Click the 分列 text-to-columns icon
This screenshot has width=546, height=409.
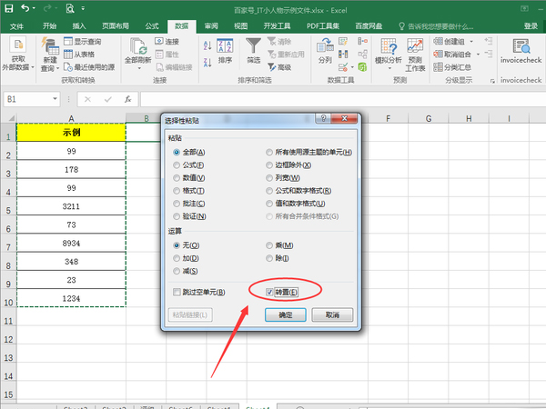point(326,45)
